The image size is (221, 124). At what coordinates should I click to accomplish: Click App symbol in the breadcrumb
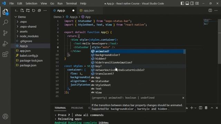click(88, 17)
